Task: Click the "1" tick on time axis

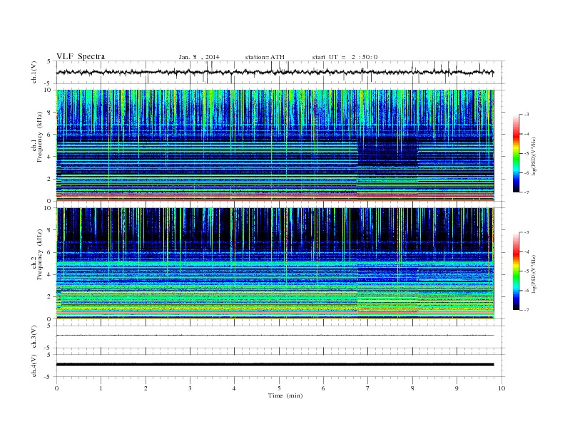Action: tap(101, 388)
